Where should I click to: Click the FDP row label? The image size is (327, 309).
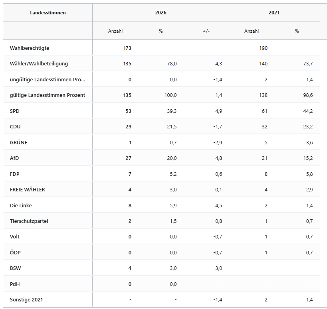15,174
